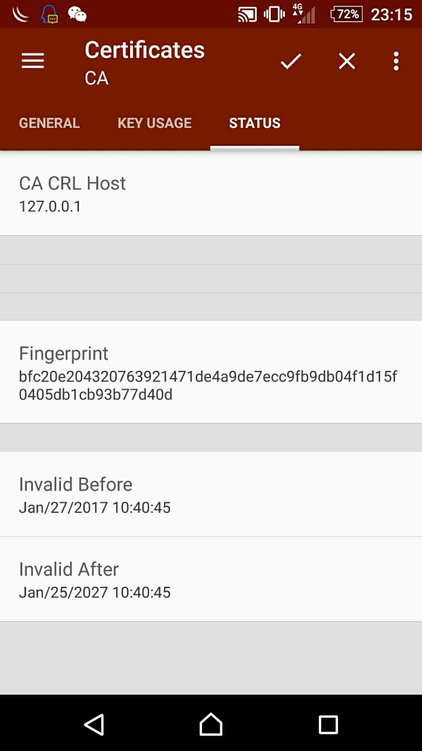Open recent apps with square button

pyautogui.click(x=328, y=725)
